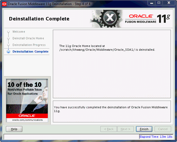The image size is (177, 142).
Task: Click the greyed-out Cancel button
Action: (x=163, y=129)
